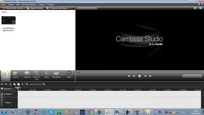Open the Файл menu
Image resolution: width=204 pixels, height=115 pixels.
pyautogui.click(x=4, y=4)
